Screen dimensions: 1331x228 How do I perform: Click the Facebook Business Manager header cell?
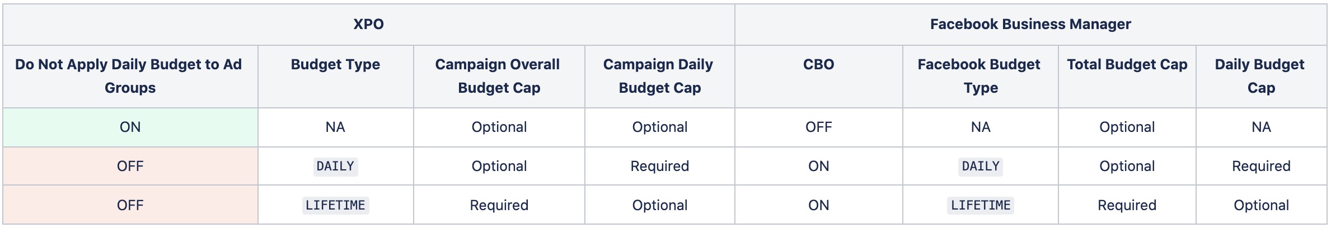(x=1030, y=25)
